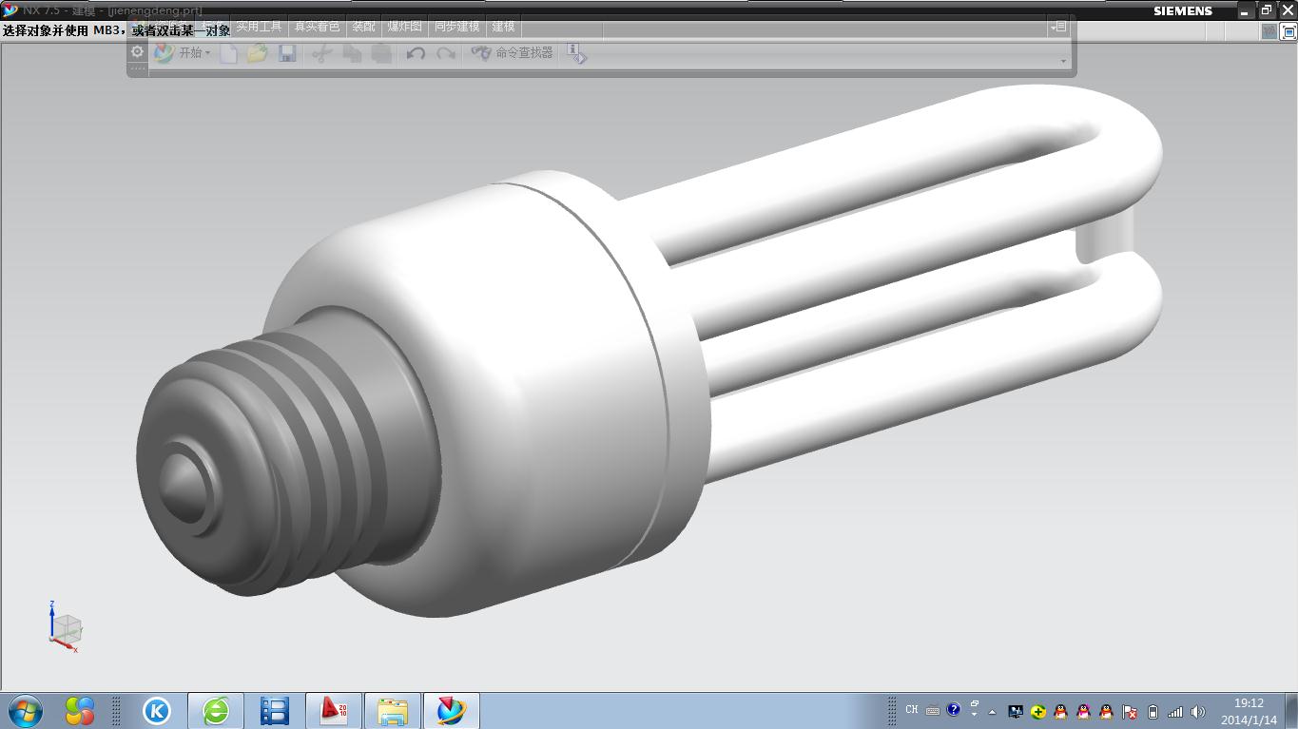The image size is (1298, 729).
Task: Click the 真实着色 menu
Action: (x=317, y=27)
